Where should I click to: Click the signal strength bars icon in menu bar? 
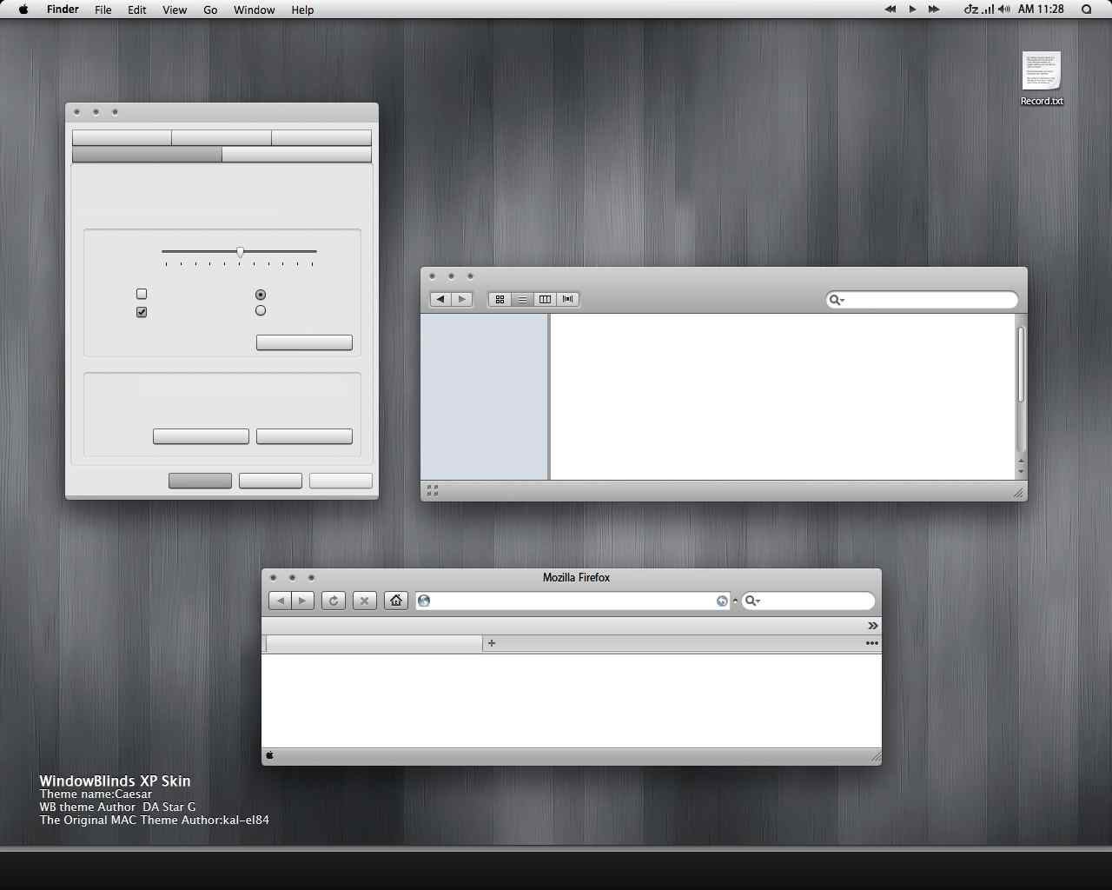click(988, 10)
